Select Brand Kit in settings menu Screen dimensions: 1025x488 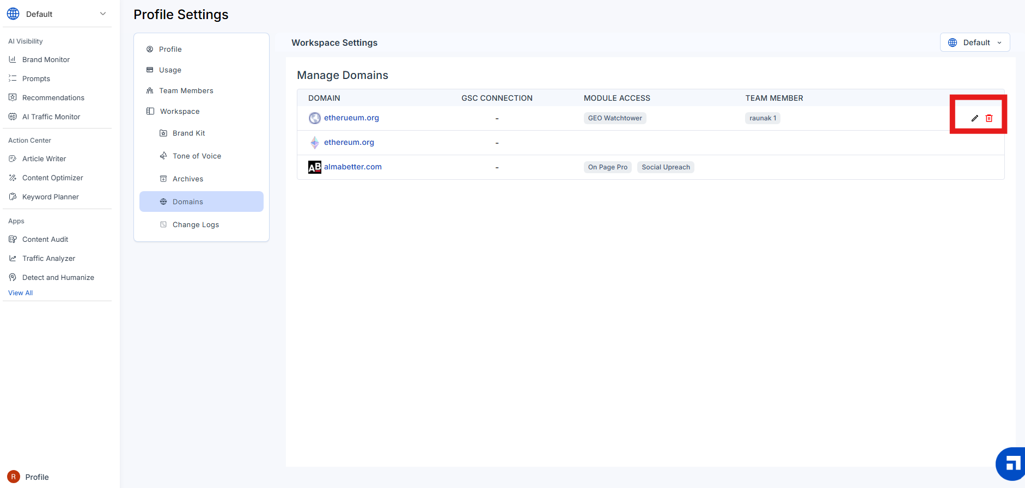point(188,133)
